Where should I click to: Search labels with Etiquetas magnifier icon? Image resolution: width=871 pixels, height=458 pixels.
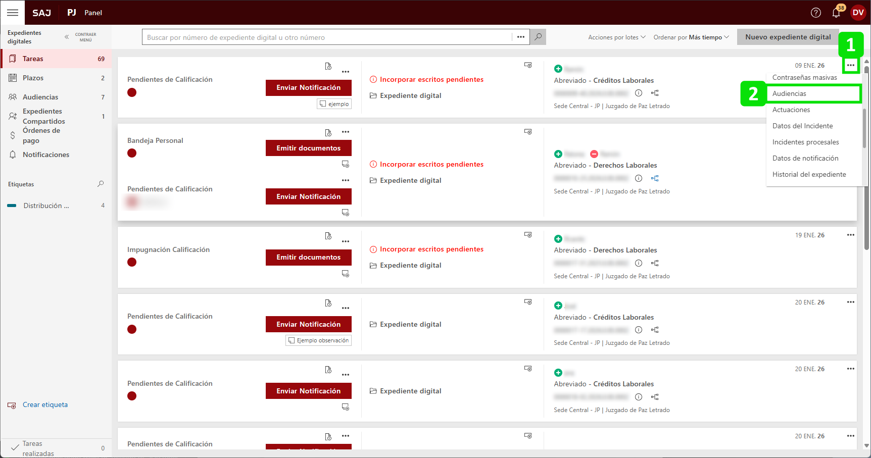(101, 184)
